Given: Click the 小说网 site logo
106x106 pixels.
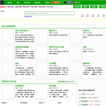Looking at the screenshot, I should click(2, 11).
